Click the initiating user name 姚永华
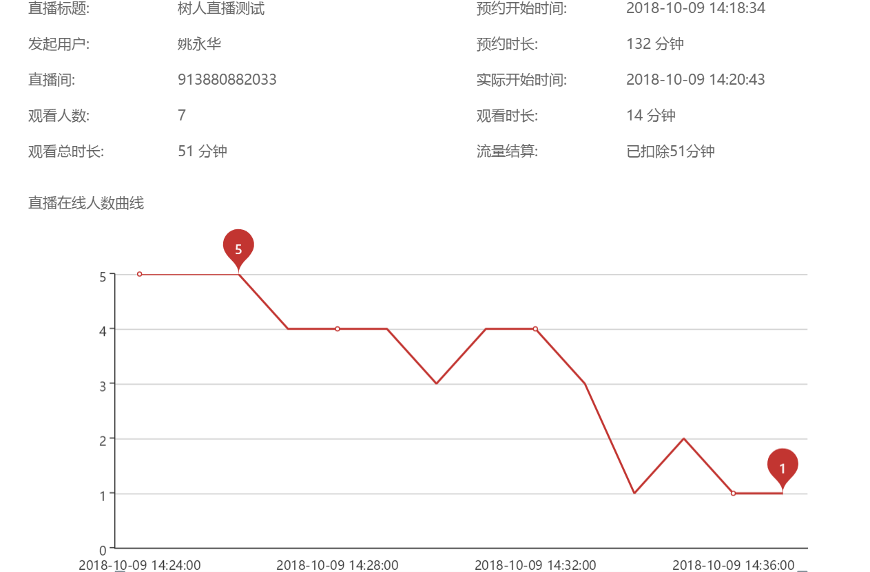The height and width of the screenshot is (572, 870). [199, 45]
